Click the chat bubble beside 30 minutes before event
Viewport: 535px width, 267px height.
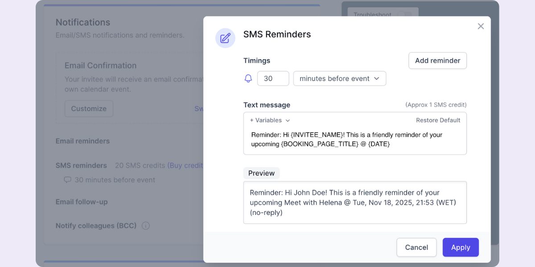[68, 180]
